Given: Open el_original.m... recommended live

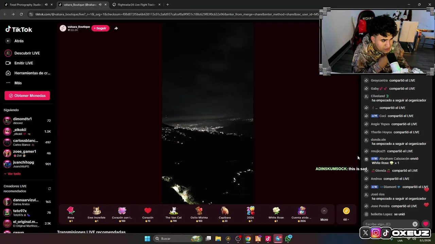Looking at the screenshot, I should [27, 223].
